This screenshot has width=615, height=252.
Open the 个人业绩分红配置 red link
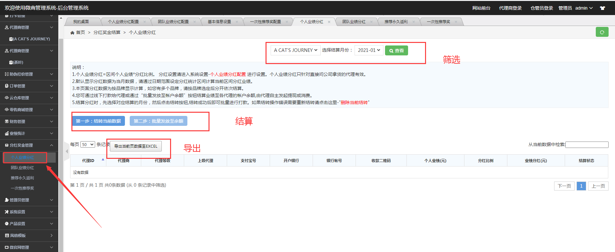coord(228,74)
